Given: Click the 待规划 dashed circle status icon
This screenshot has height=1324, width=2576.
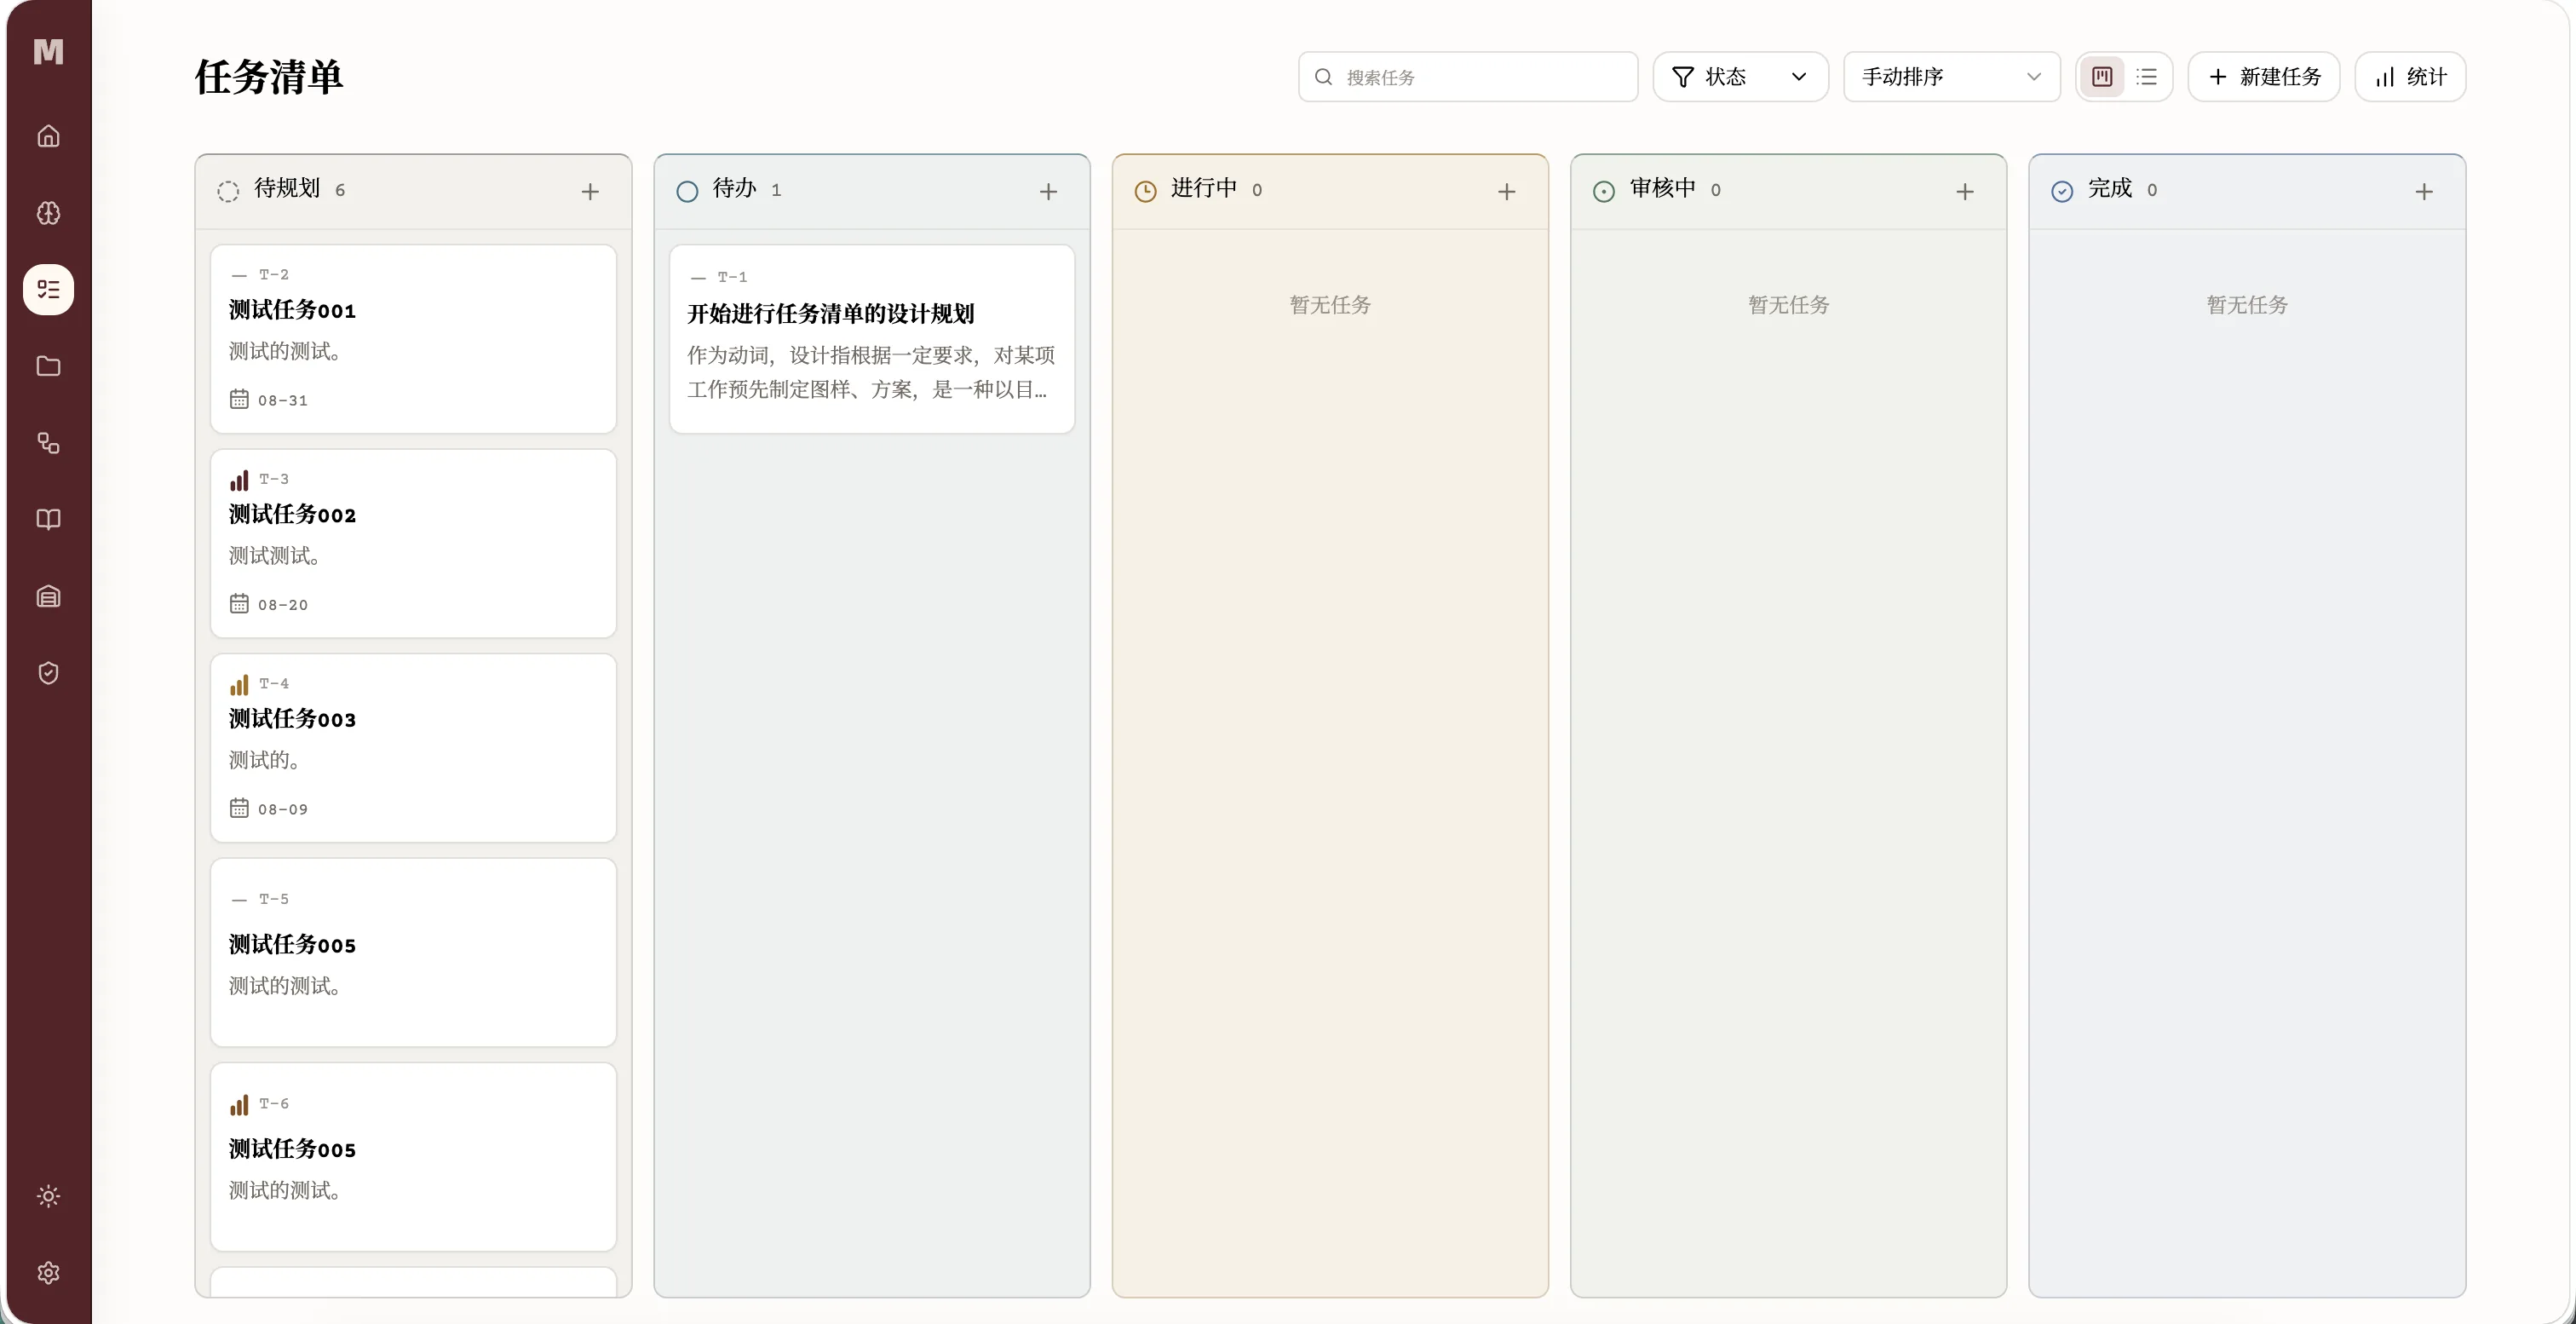Looking at the screenshot, I should 228,191.
